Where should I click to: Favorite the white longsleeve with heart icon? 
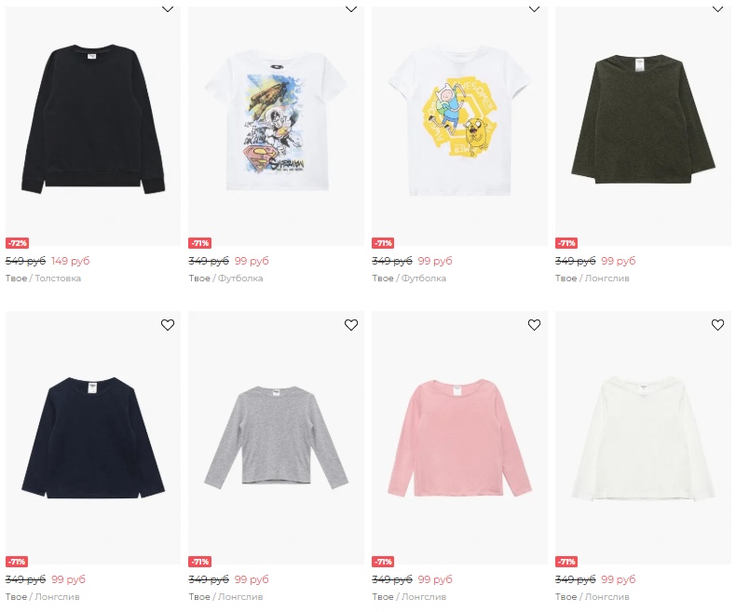(x=717, y=325)
